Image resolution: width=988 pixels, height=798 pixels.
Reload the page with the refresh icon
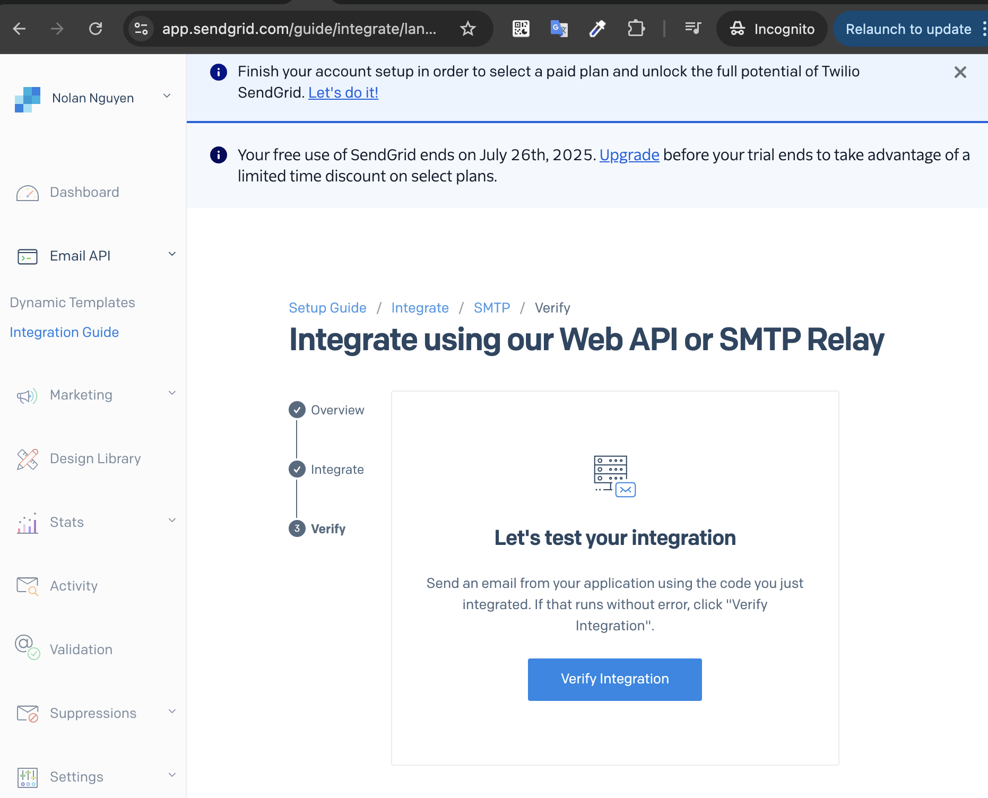(x=96, y=29)
